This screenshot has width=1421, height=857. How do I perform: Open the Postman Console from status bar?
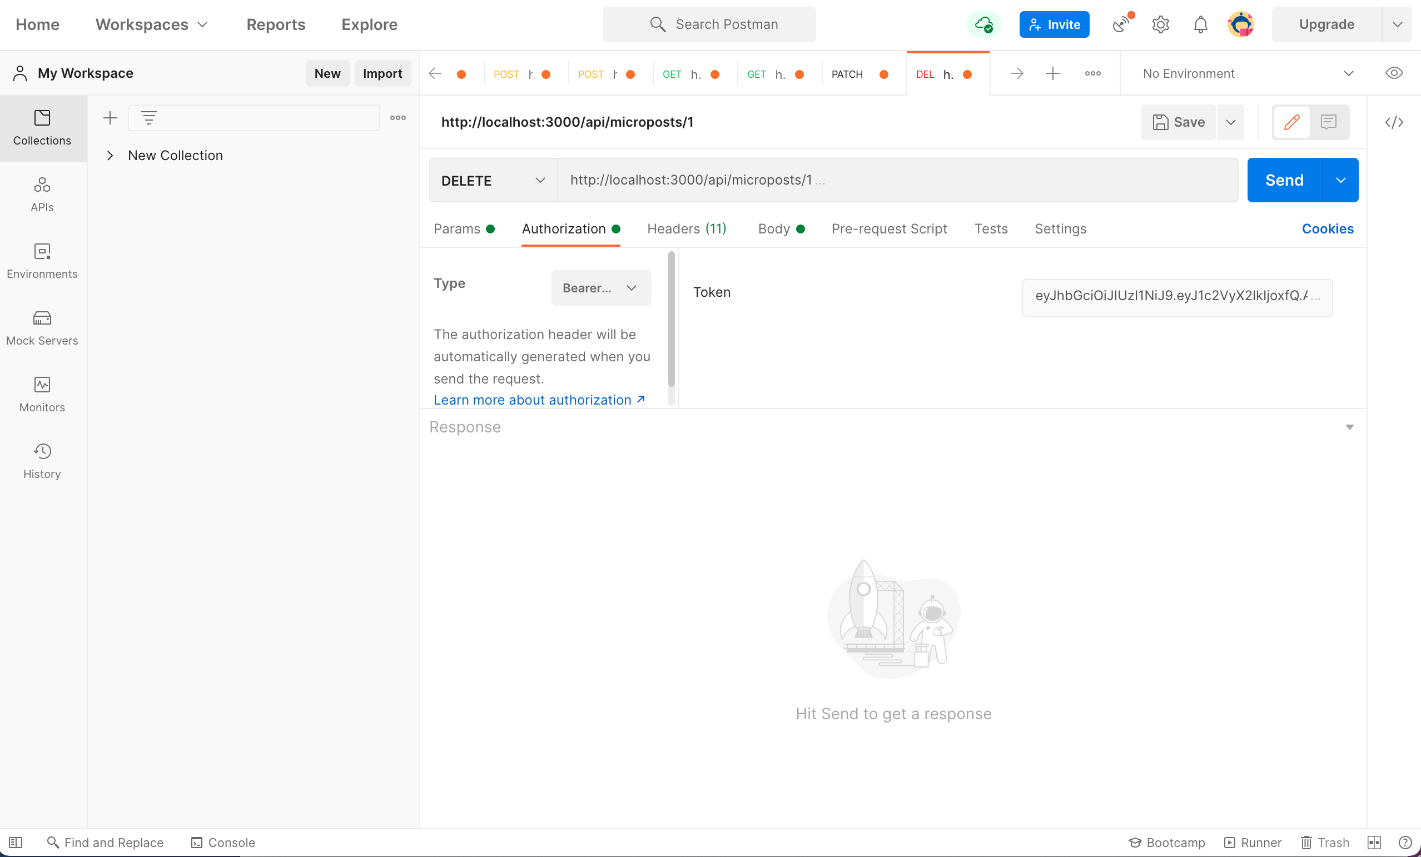tap(223, 843)
